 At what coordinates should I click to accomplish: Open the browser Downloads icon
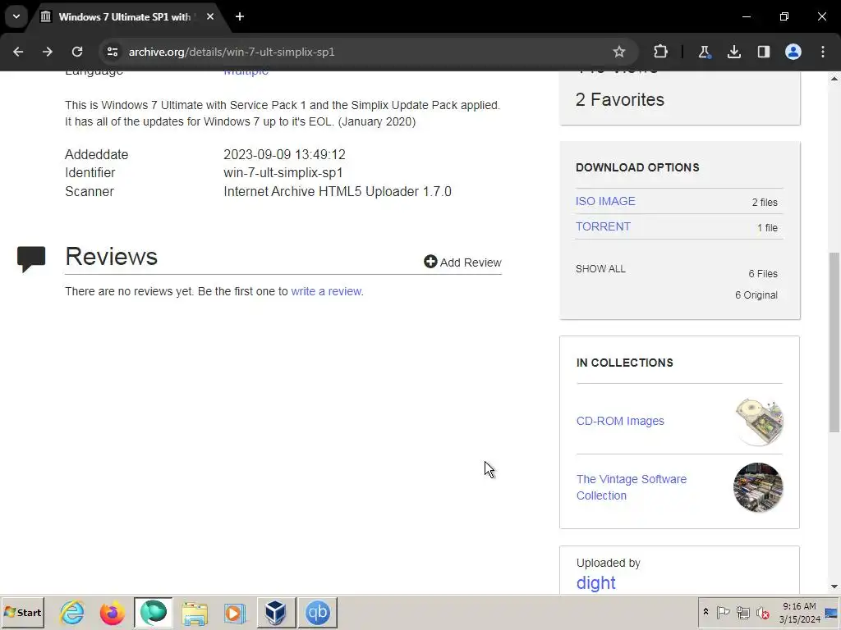[x=733, y=52]
